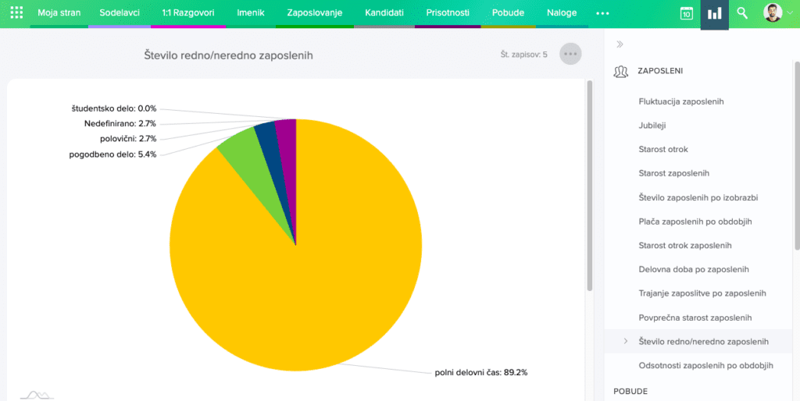Open the more tabs ellipsis in navigation
This screenshot has width=800, height=401.
pyautogui.click(x=602, y=13)
